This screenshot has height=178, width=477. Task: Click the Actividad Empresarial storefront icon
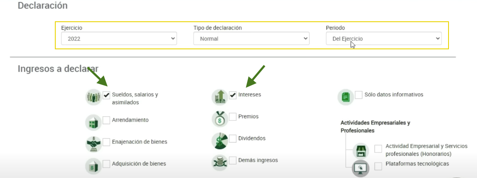pyautogui.click(x=361, y=151)
